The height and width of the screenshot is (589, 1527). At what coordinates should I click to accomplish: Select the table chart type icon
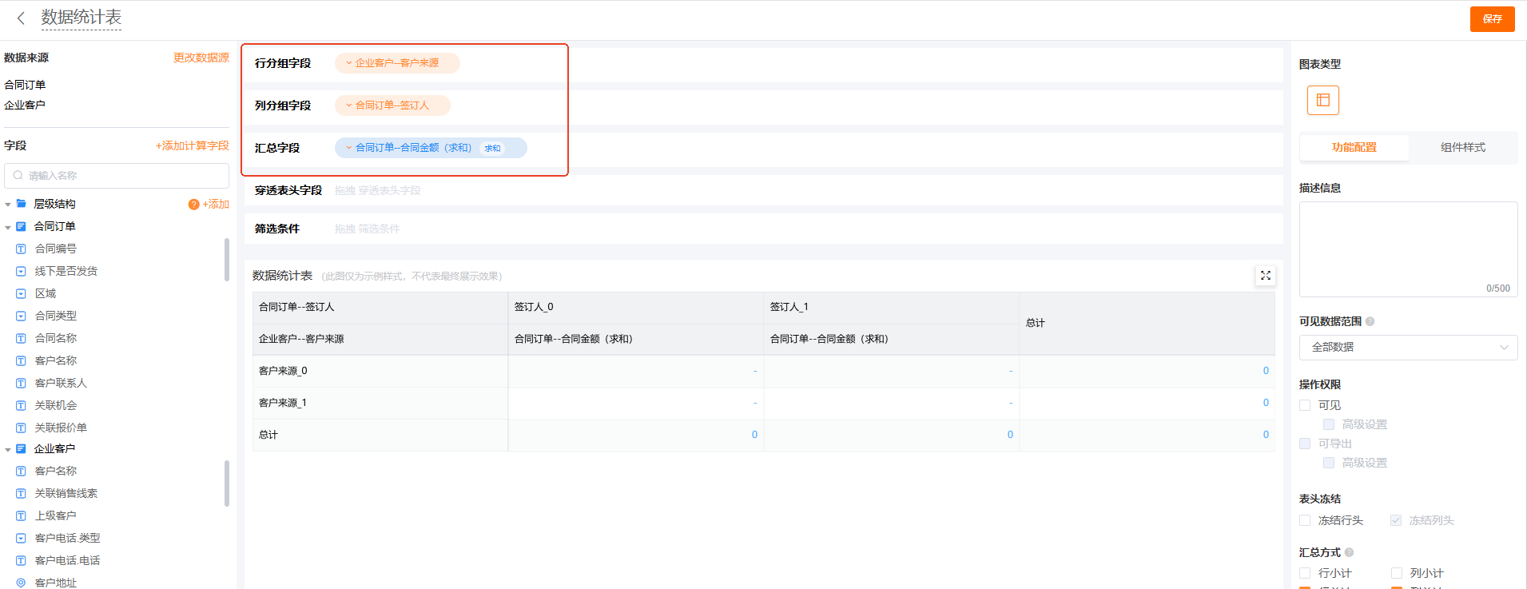coord(1322,100)
